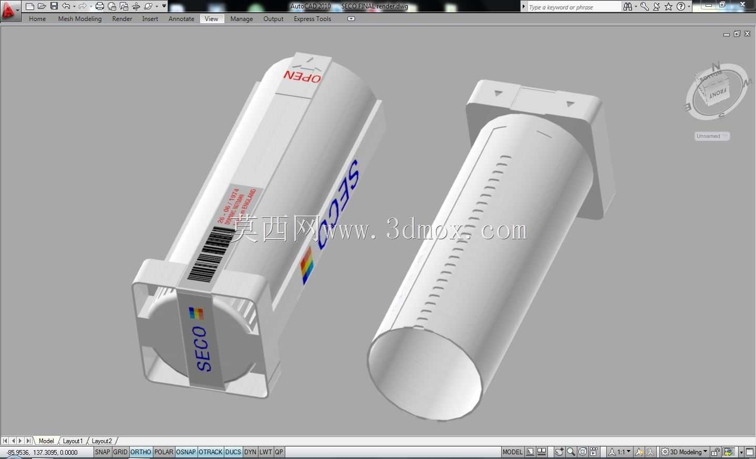
Task: Click the Redo arrow icon
Action: (82, 6)
